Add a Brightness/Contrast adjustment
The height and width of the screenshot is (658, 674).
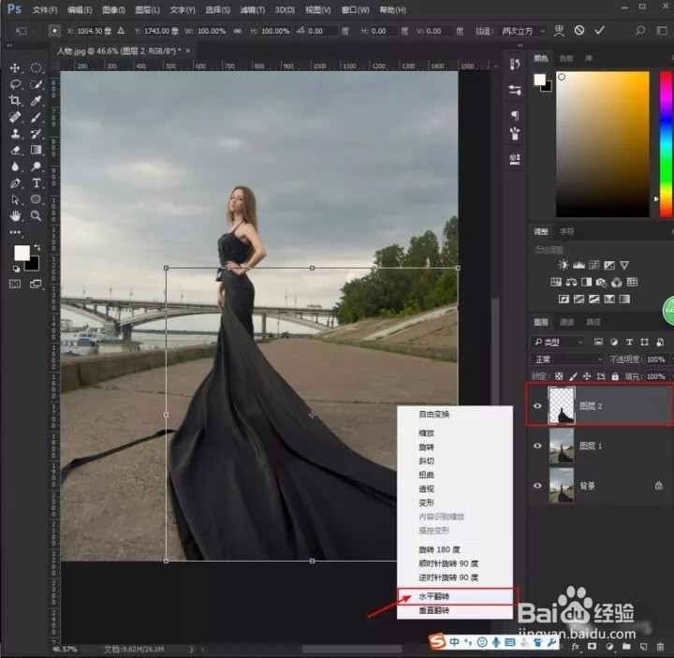coord(564,265)
